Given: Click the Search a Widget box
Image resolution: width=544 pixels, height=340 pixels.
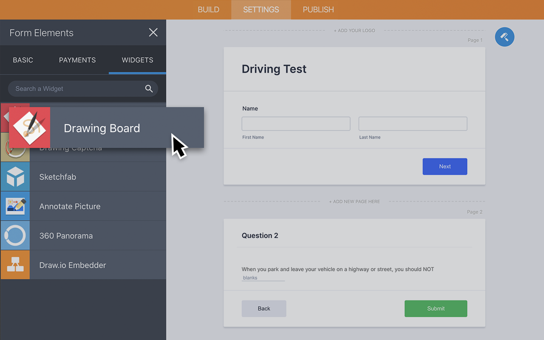Looking at the screenshot, I should tap(76, 89).
